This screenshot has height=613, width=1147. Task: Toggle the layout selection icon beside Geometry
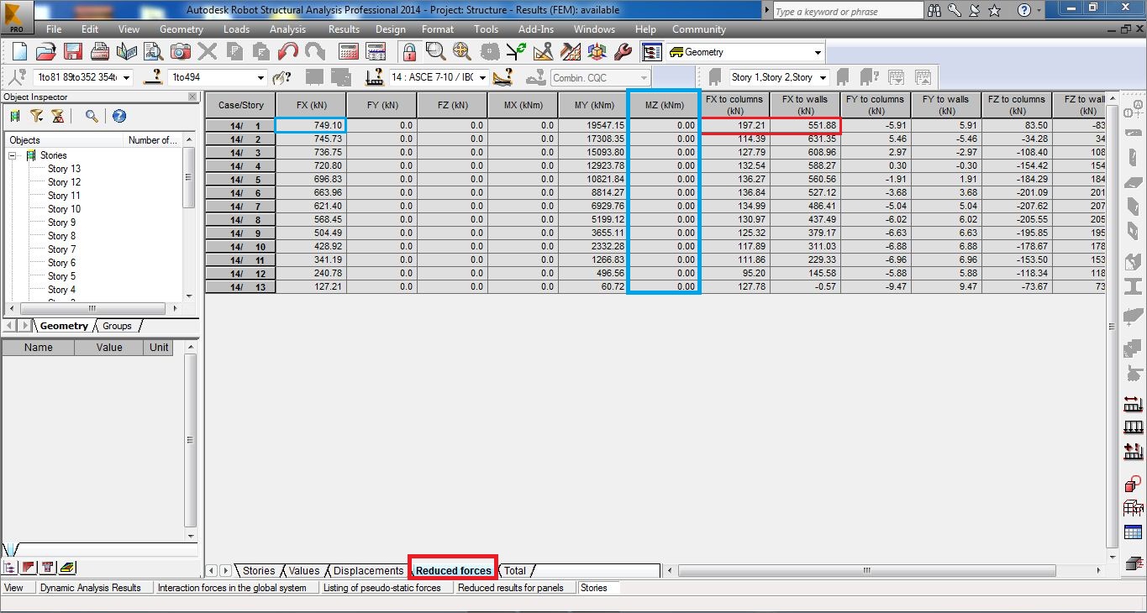pyautogui.click(x=652, y=52)
